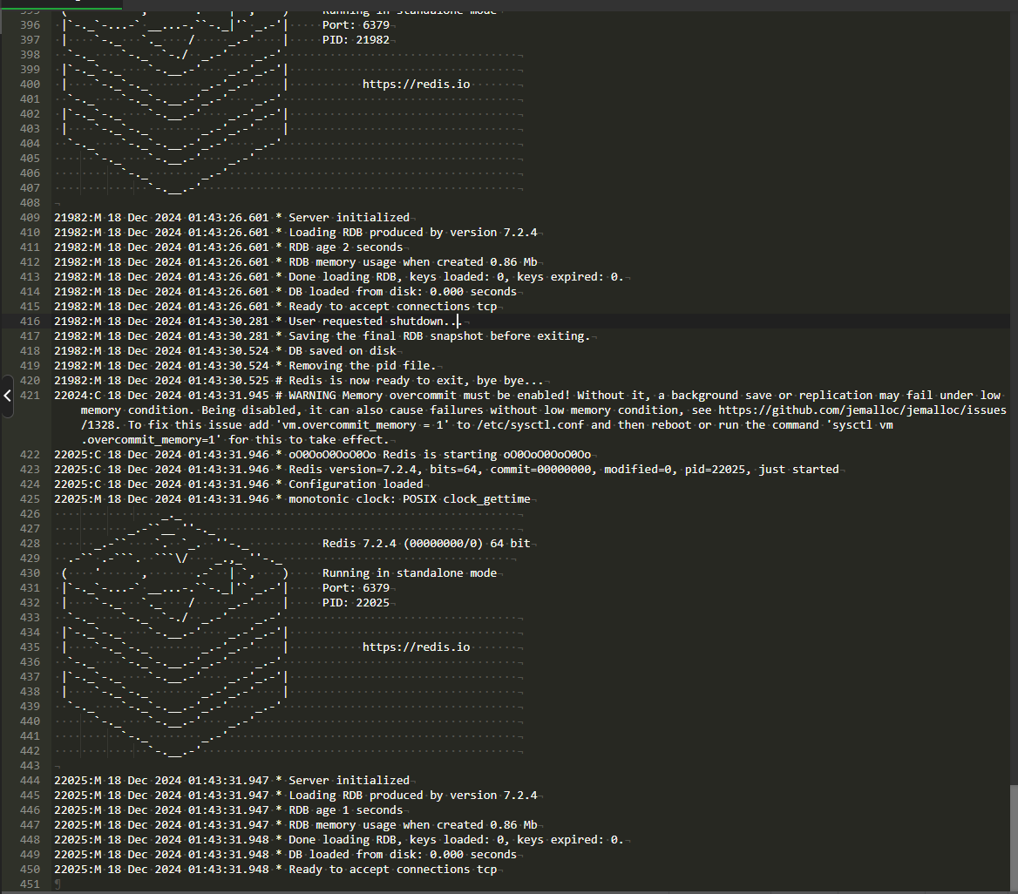
Task: Click "Ready to accept connections tcp" line 415
Action: coord(393,307)
